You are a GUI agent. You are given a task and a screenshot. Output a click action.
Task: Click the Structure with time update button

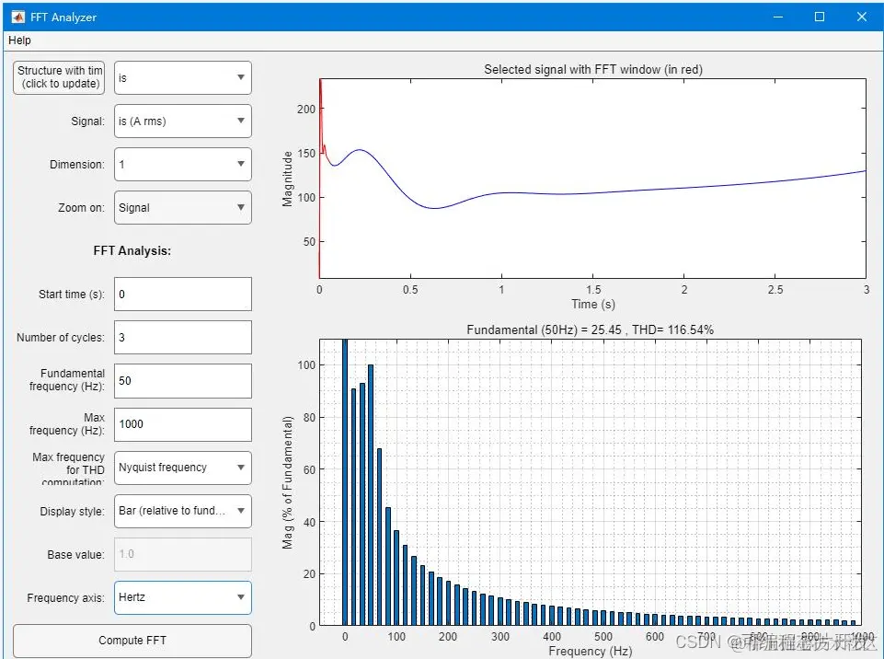point(59,77)
